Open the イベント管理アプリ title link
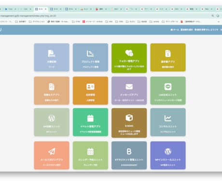Screen dimensions: 222x183 click(x=90, y=127)
